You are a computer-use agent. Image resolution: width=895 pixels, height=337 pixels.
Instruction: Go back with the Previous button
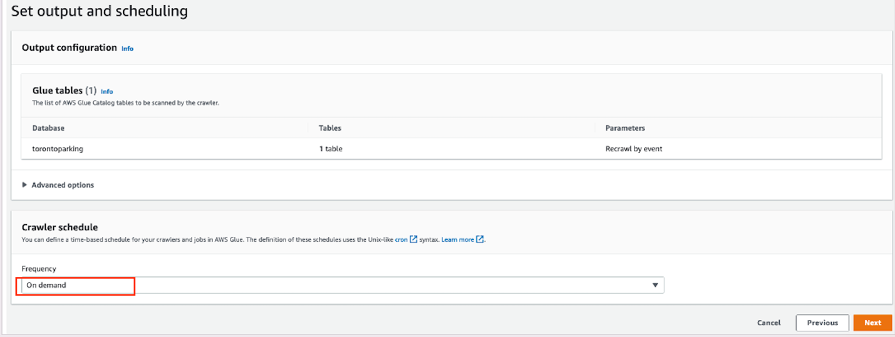(x=822, y=323)
